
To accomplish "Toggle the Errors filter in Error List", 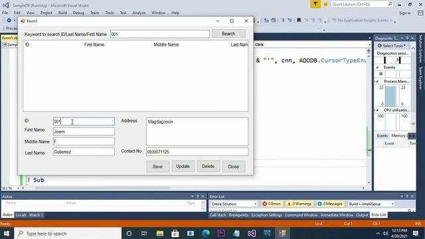I will point(272,204).
